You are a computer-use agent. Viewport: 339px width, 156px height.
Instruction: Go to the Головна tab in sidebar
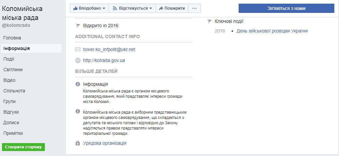tap(12, 38)
